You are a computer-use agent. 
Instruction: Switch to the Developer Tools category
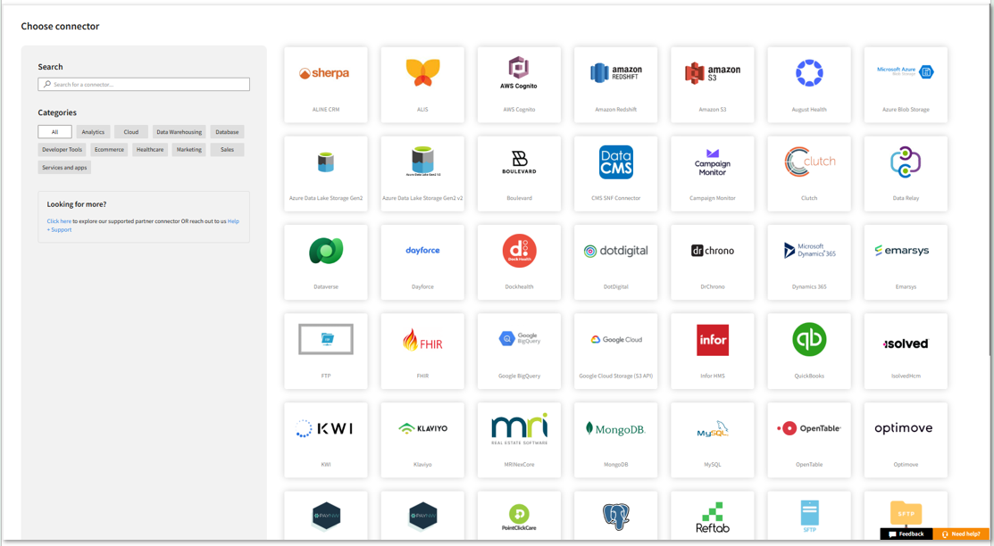[62, 150]
